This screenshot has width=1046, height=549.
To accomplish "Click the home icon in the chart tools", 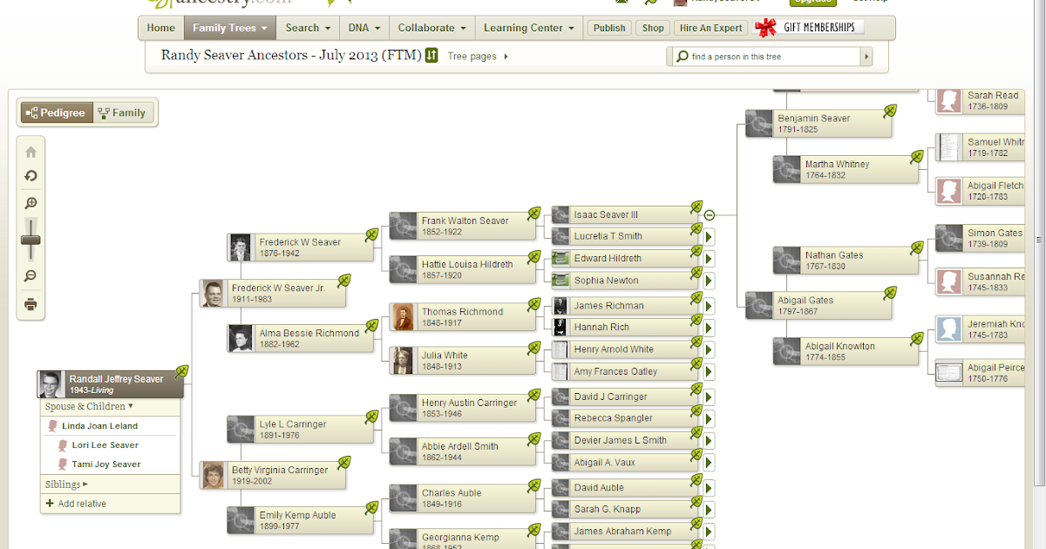I will point(31,151).
